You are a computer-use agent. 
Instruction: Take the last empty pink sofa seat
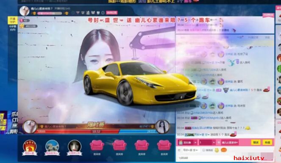(x=164, y=145)
